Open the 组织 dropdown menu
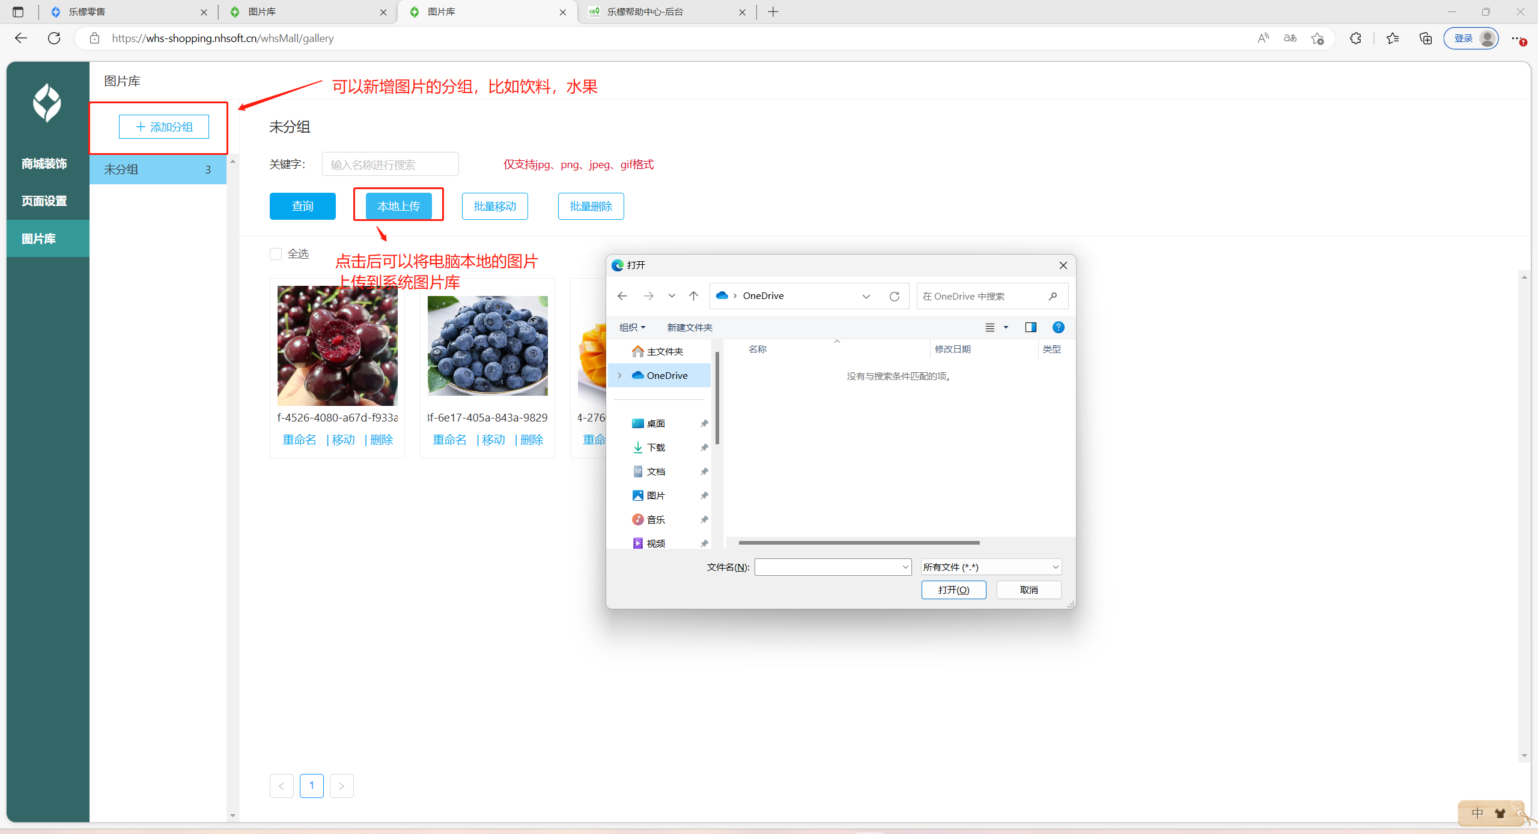The width and height of the screenshot is (1538, 834). tap(632, 327)
